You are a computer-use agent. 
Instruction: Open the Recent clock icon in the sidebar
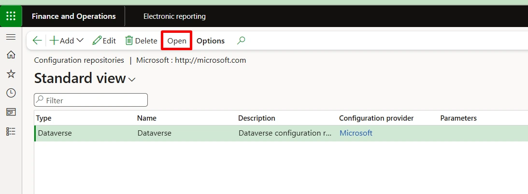coord(11,93)
